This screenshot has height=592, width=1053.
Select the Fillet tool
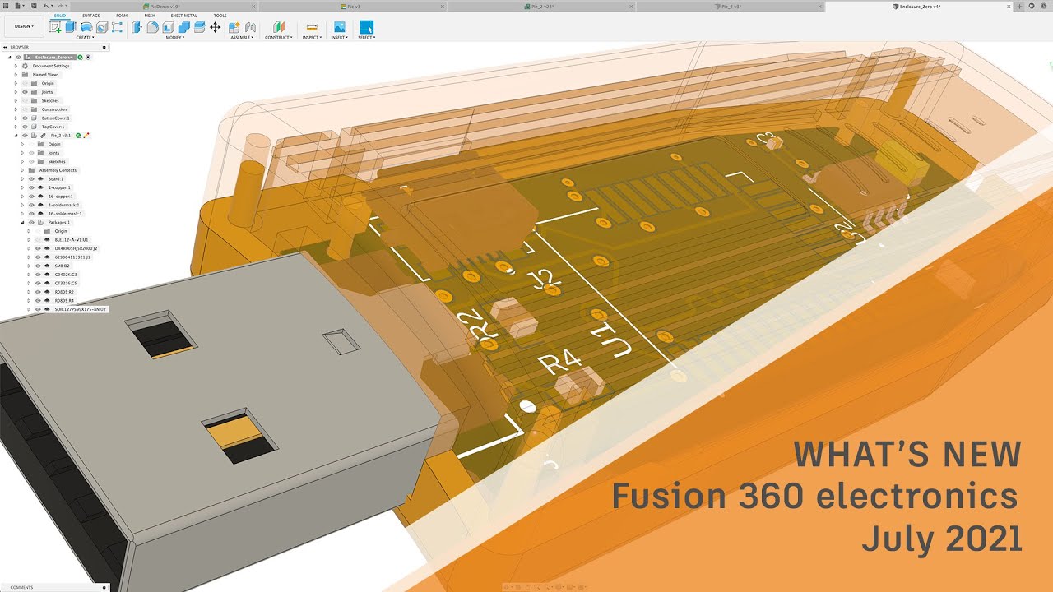152,27
